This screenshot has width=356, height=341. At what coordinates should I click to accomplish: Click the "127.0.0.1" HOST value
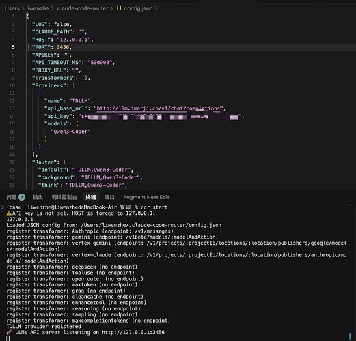pyautogui.click(x=74, y=40)
